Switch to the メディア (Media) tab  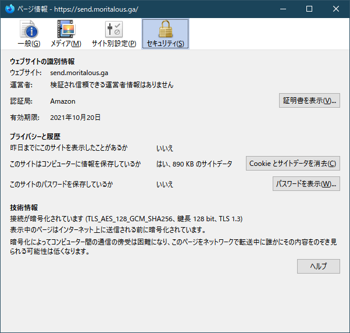(x=66, y=34)
